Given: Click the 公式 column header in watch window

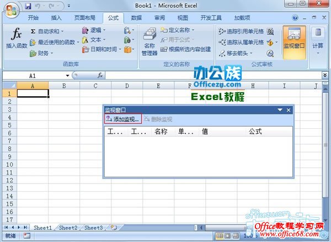Looking at the screenshot, I should 255,131.
